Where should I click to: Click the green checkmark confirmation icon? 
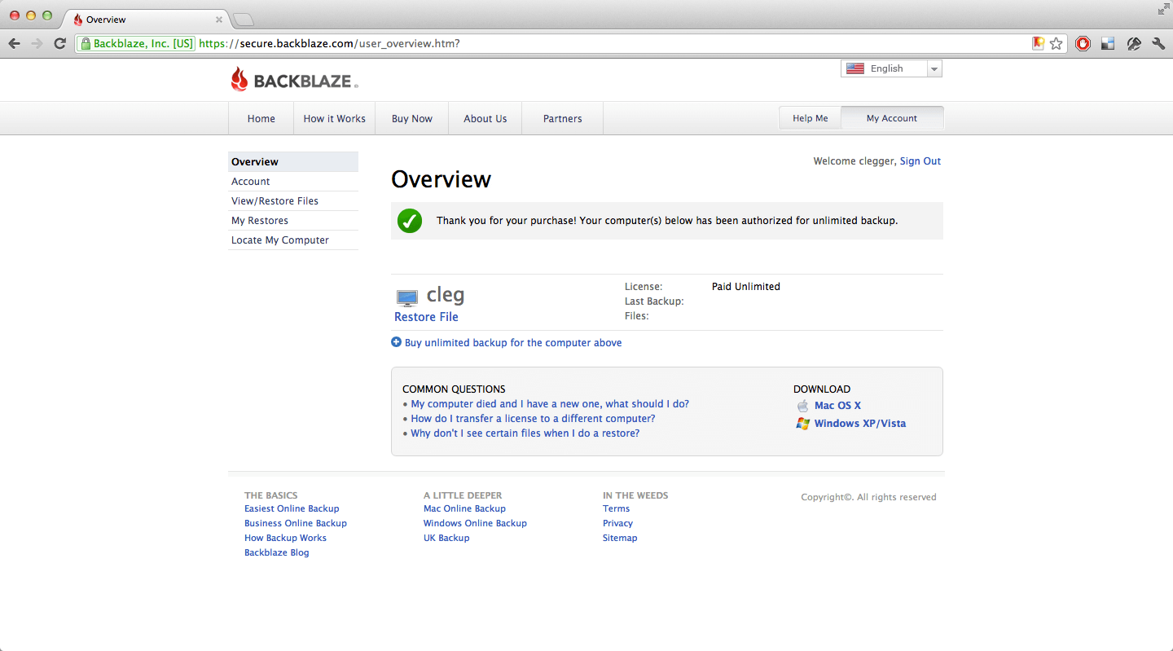tap(410, 221)
